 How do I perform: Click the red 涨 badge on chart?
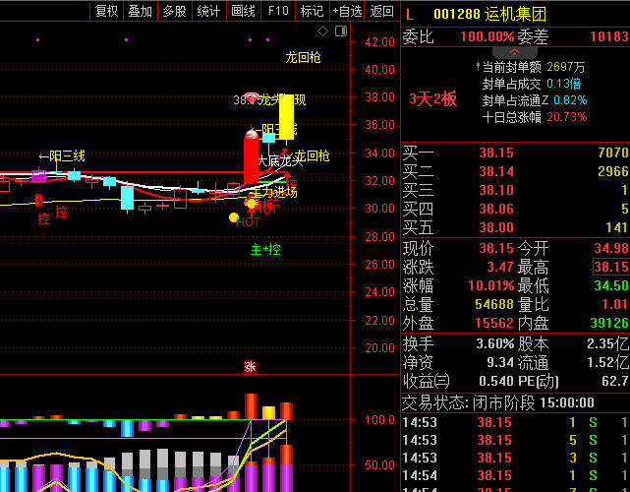tap(250, 367)
